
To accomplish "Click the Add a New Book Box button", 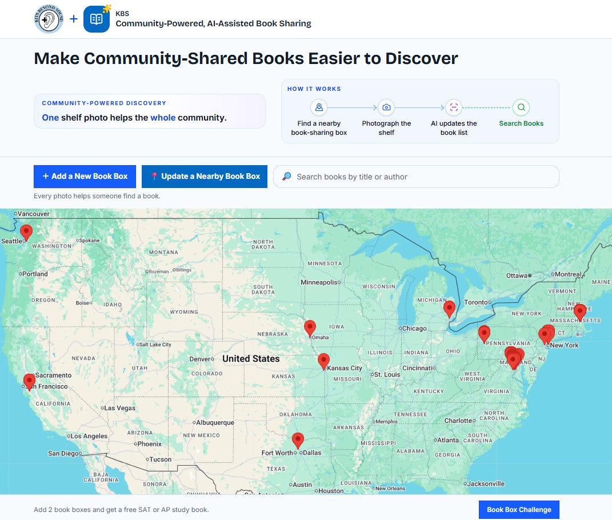I will 85,177.
